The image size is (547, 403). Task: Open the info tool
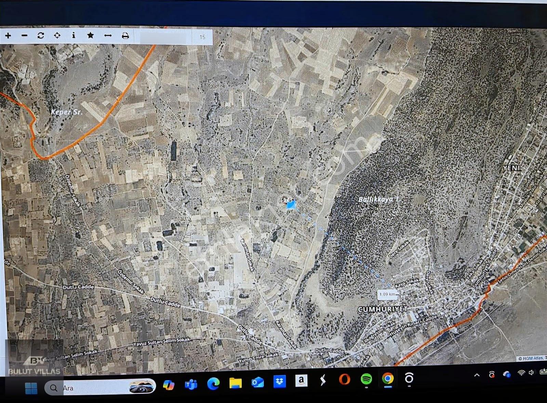(74, 35)
